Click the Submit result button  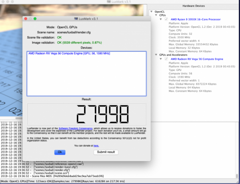coord(106,152)
